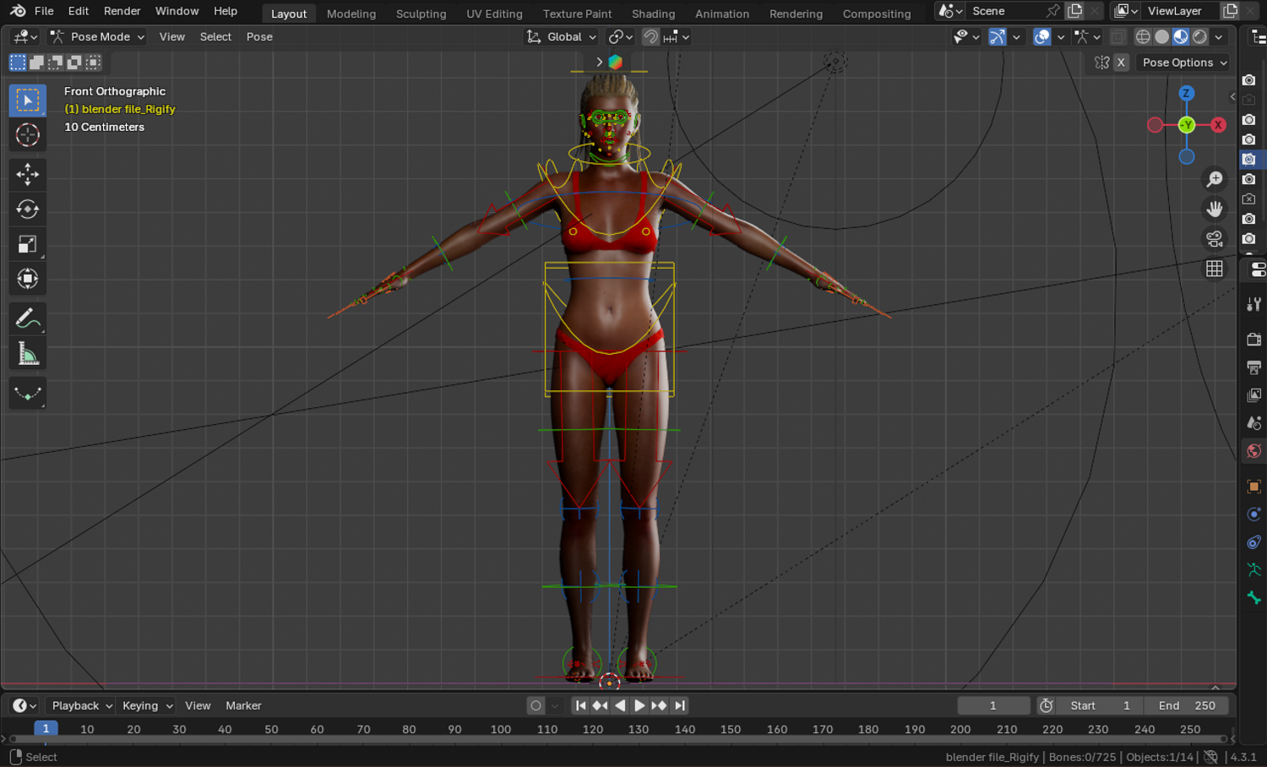
Task: Activate the 3D Cursor tool
Action: (27, 135)
